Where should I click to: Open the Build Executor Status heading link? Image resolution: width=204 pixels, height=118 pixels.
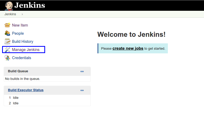[x=26, y=90]
